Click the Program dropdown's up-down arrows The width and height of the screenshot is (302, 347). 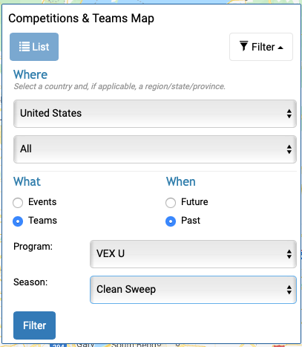click(289, 254)
